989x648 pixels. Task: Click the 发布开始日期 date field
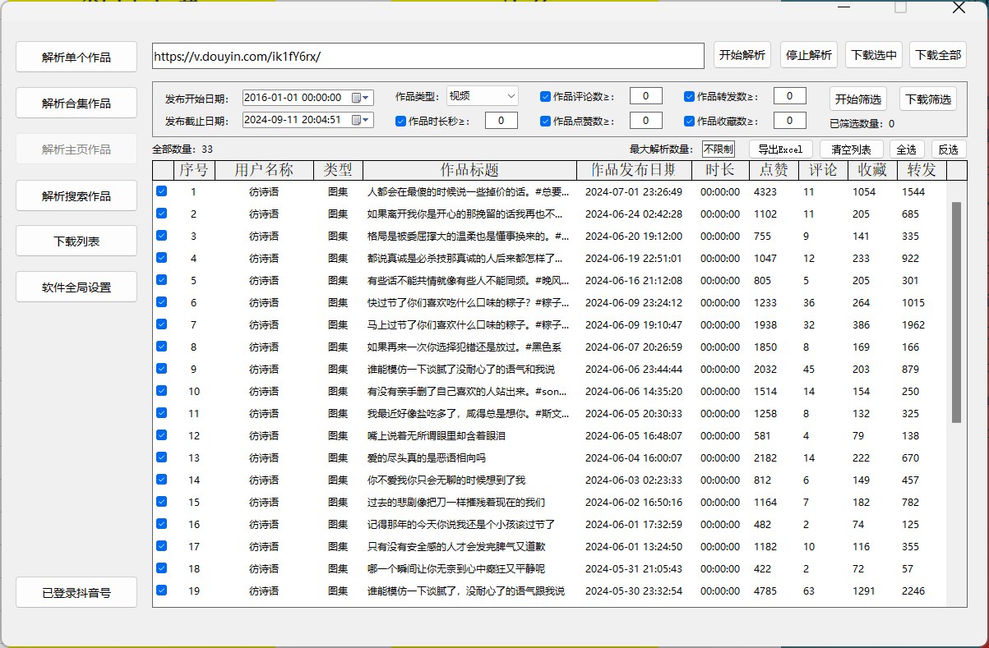(x=308, y=97)
